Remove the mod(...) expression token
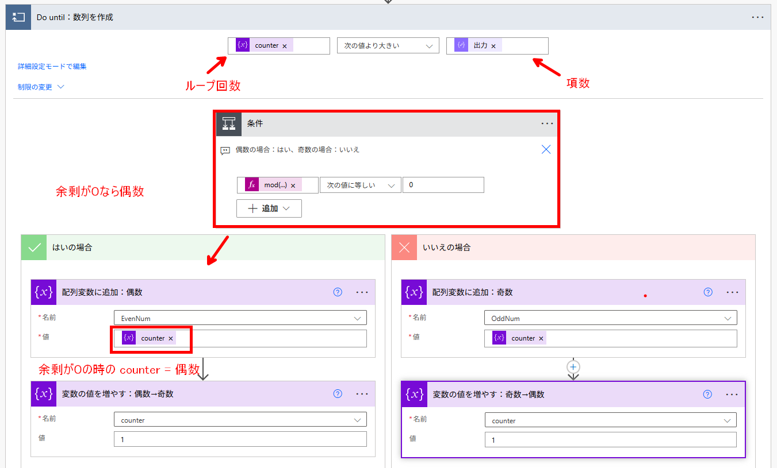 [293, 185]
